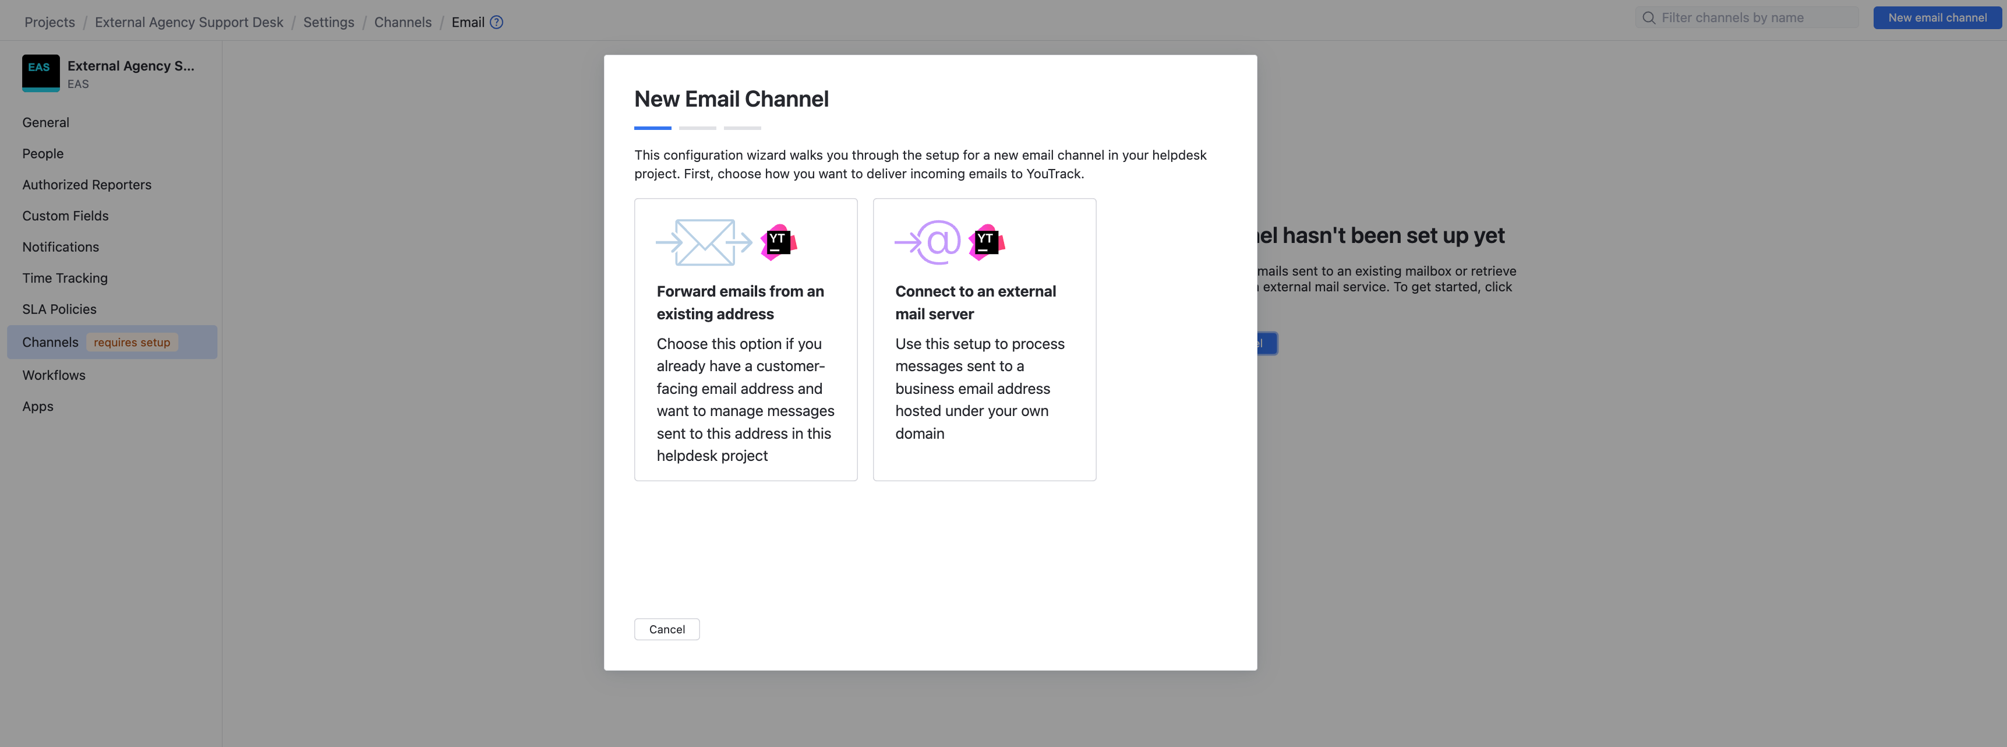Open Notifications in the sidebar

[61, 247]
